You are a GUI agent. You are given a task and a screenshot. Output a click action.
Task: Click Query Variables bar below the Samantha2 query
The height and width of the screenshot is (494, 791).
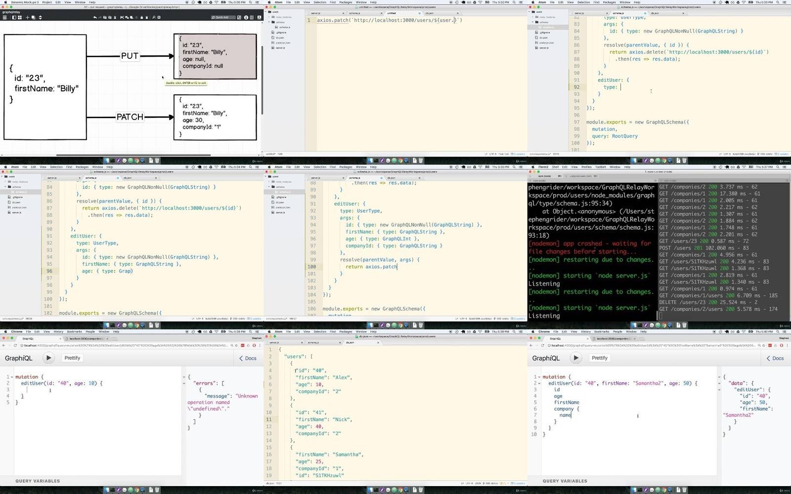point(565,481)
